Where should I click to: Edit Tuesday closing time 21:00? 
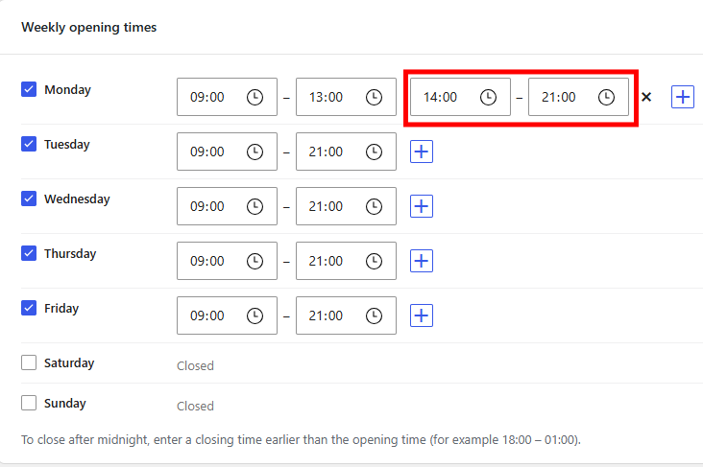(x=346, y=152)
